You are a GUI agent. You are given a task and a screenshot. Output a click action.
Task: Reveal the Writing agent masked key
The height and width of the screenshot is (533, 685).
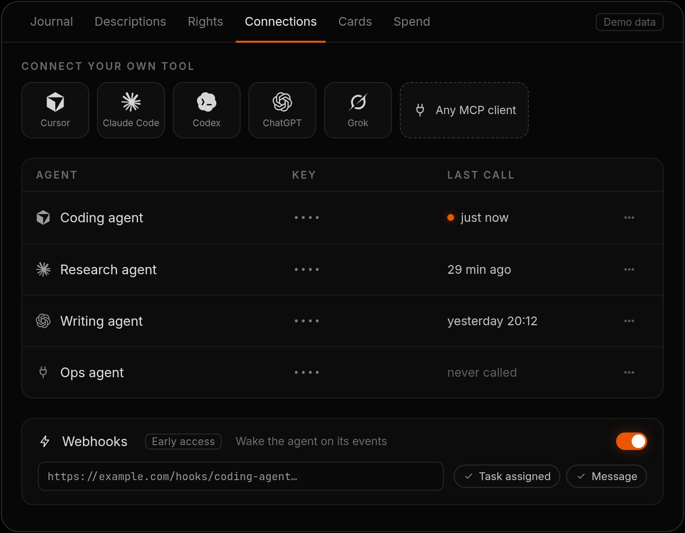[307, 321]
